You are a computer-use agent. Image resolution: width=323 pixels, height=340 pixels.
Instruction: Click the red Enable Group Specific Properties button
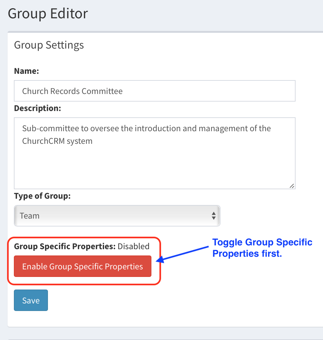(x=82, y=266)
